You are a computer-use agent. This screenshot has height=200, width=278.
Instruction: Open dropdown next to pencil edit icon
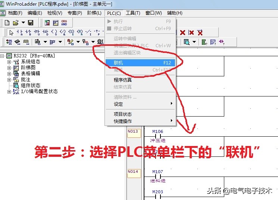click(78, 42)
